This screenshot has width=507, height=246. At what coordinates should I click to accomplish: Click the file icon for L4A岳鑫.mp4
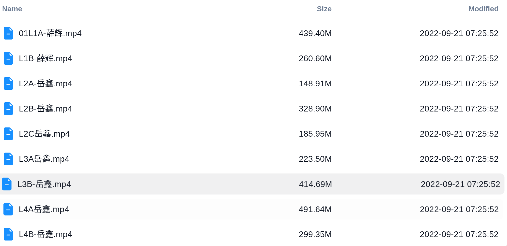[x=8, y=209]
